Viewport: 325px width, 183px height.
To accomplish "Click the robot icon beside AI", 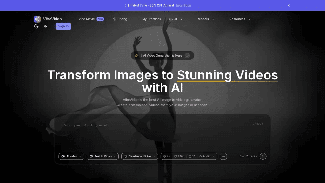I will pos(171,19).
